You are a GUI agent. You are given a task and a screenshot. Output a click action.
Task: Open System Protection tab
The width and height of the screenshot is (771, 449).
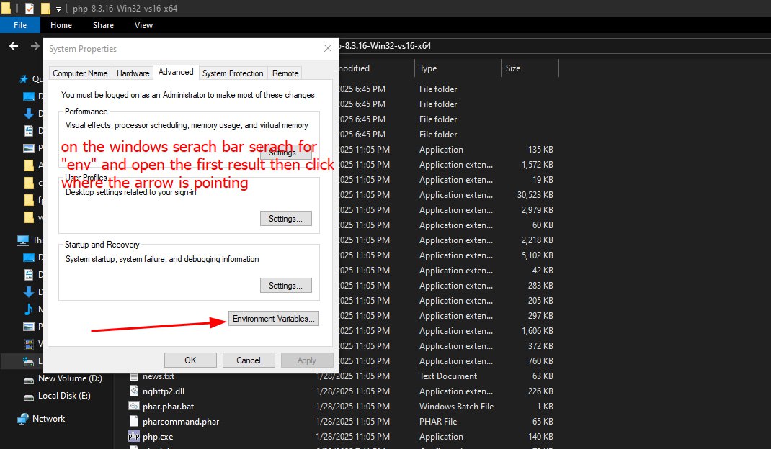coord(233,73)
